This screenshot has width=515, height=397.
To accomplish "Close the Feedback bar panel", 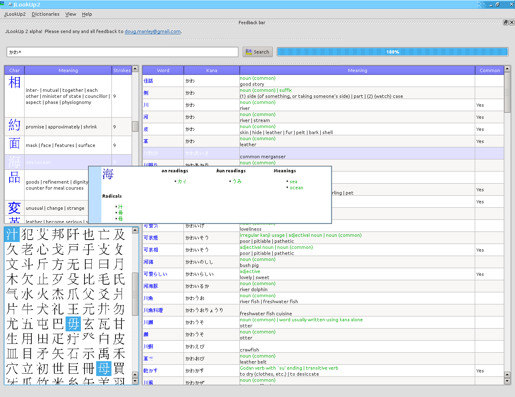I will 512,23.
